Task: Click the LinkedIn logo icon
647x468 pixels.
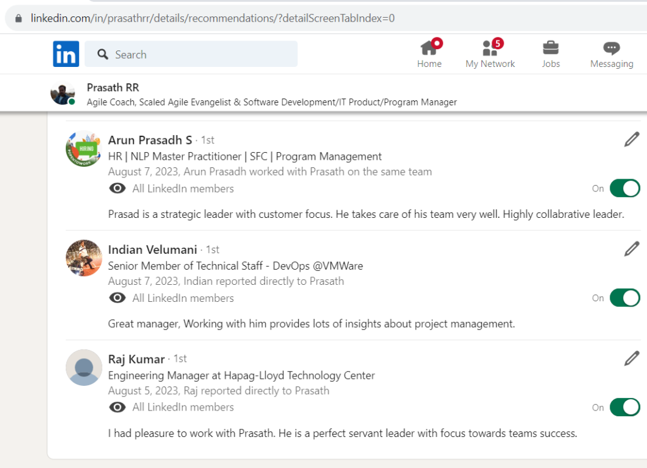Action: [66, 54]
